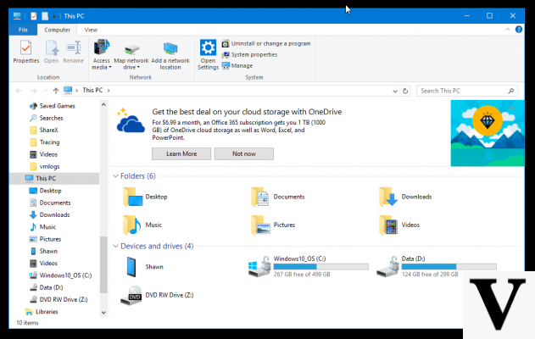535x339 pixels.
Task: Open Customize Quick Access Toolbar dropdown
Action: pos(54,16)
